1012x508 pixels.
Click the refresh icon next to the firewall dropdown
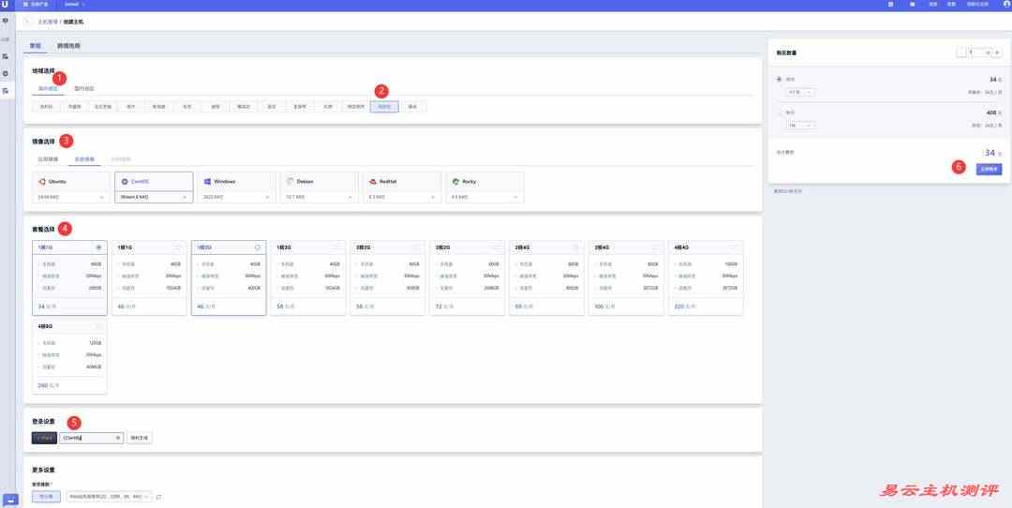[x=158, y=496]
